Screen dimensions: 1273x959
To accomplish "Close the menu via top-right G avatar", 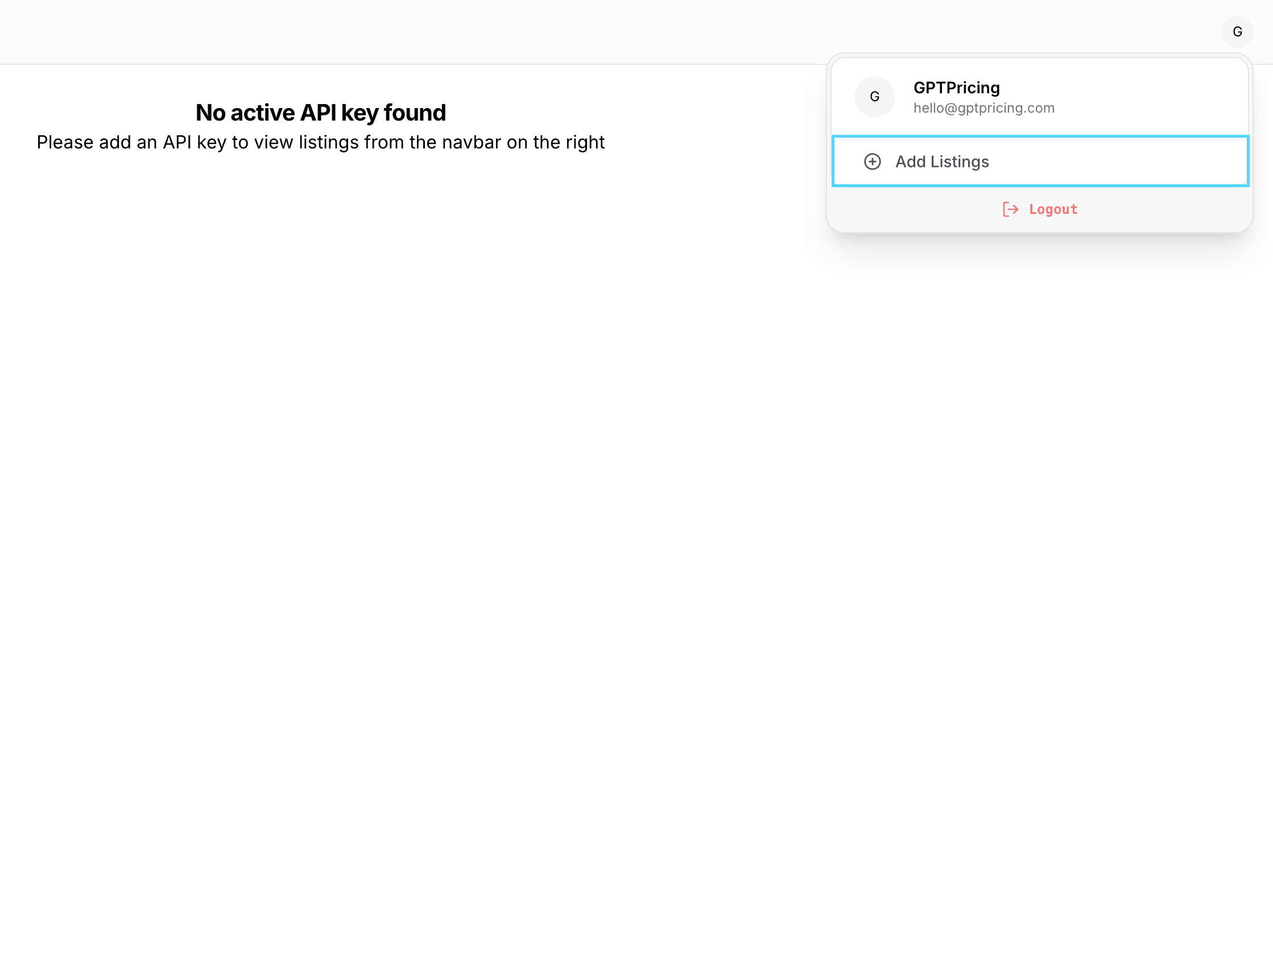I will (x=1237, y=32).
